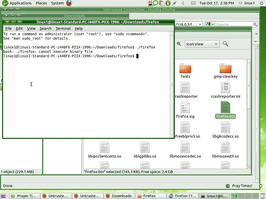The image size is (266, 199).
Task: Open the terminal View menu
Action: (31, 29)
